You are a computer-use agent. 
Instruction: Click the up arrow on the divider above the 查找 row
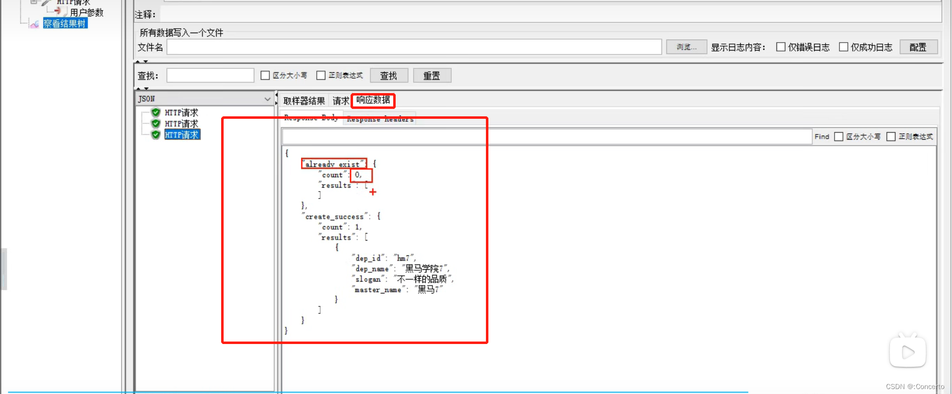coord(138,61)
